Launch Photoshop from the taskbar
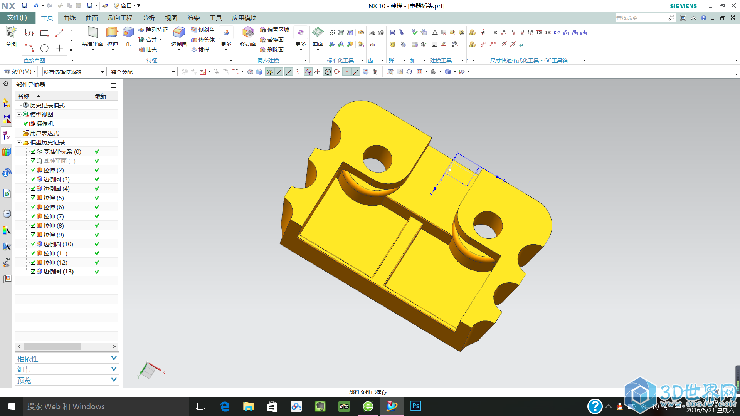 [x=415, y=406]
